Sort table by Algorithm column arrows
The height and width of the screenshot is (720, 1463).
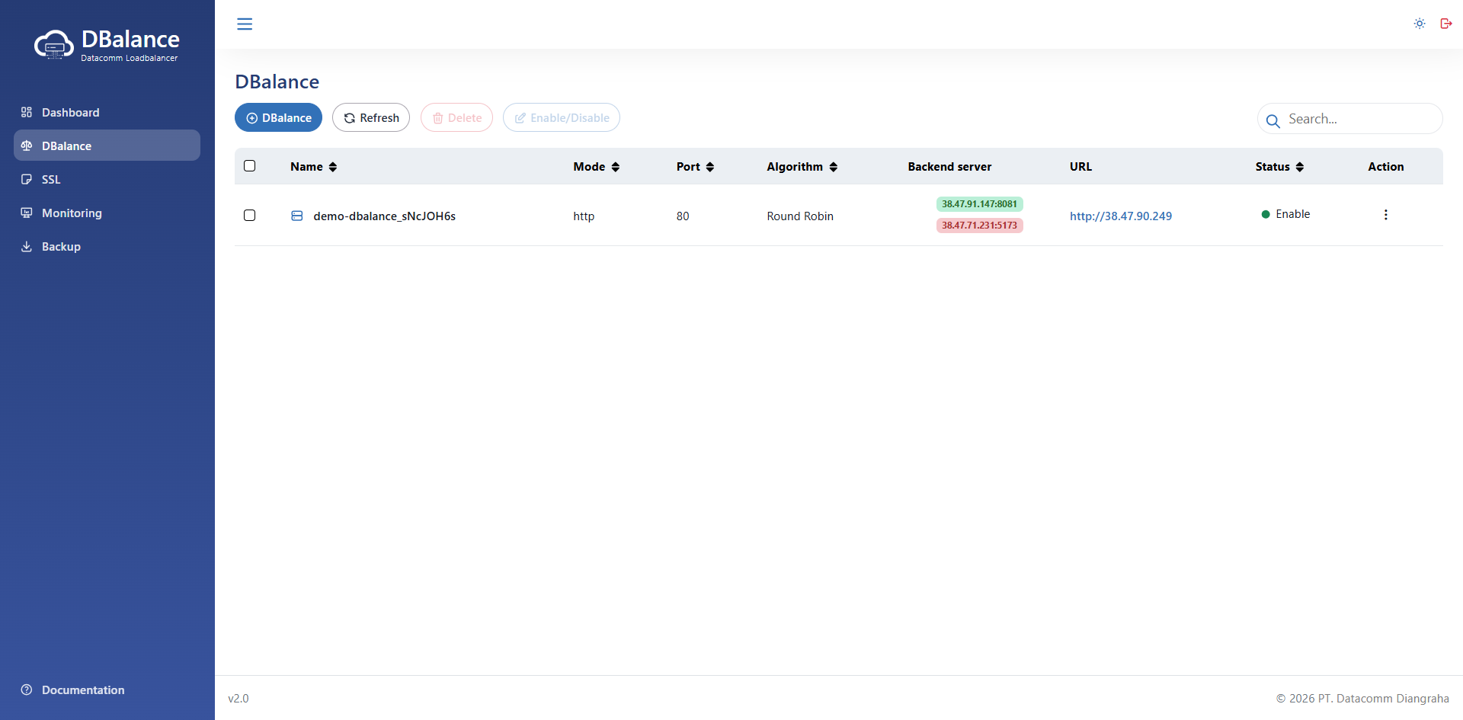click(x=834, y=167)
